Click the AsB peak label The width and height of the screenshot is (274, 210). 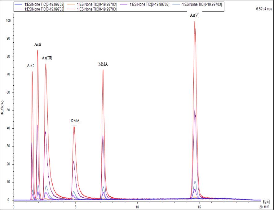(x=38, y=45)
